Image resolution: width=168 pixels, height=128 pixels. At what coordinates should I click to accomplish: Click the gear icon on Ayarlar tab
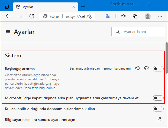18,7
